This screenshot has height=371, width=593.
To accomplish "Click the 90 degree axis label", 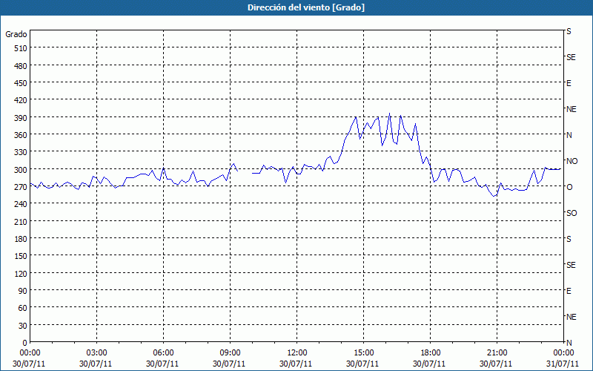I will point(23,291).
